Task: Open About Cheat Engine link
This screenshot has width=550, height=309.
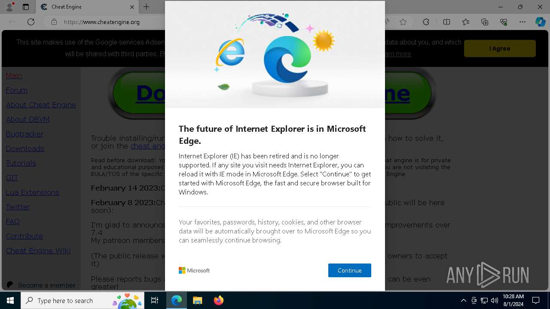Action: pos(41,105)
